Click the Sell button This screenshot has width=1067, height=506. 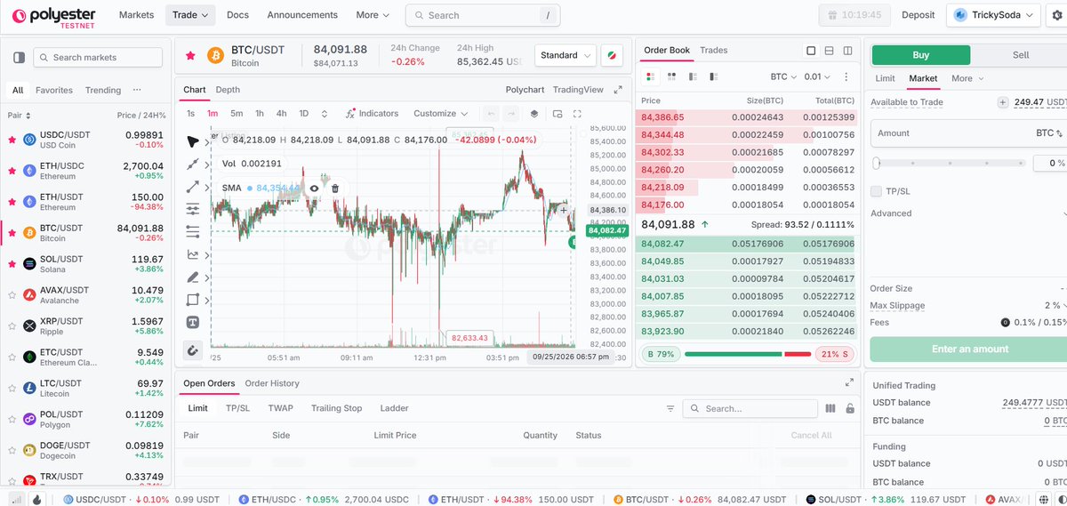click(x=1020, y=55)
